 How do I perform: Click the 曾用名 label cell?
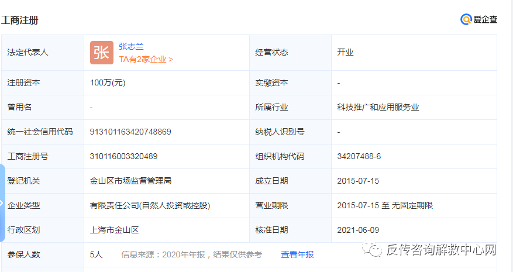pyautogui.click(x=43, y=108)
